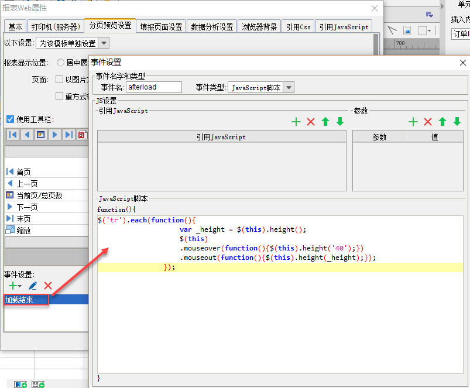The height and width of the screenshot is (388, 470).
Task: Switch to the 浏览器背景 tab
Action: click(259, 27)
